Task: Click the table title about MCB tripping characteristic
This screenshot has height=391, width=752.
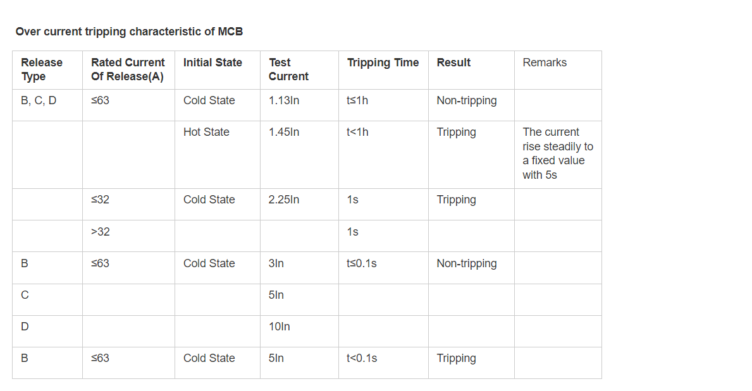Action: (129, 32)
